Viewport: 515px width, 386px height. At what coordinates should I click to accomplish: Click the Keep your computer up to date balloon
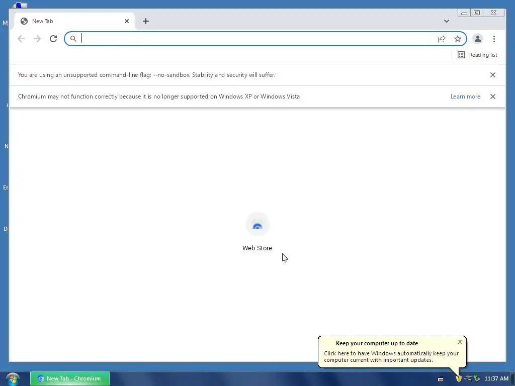[x=392, y=351]
